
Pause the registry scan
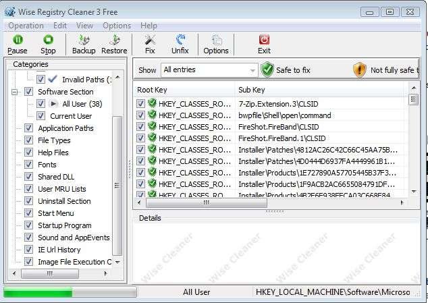point(18,45)
